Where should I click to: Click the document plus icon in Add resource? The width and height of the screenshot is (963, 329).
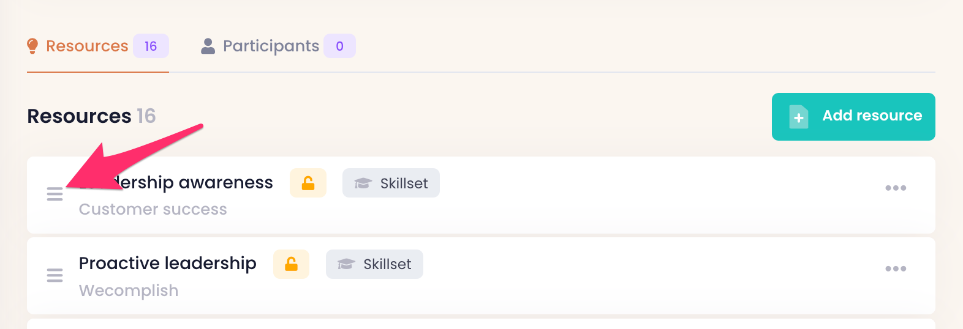[x=798, y=116]
